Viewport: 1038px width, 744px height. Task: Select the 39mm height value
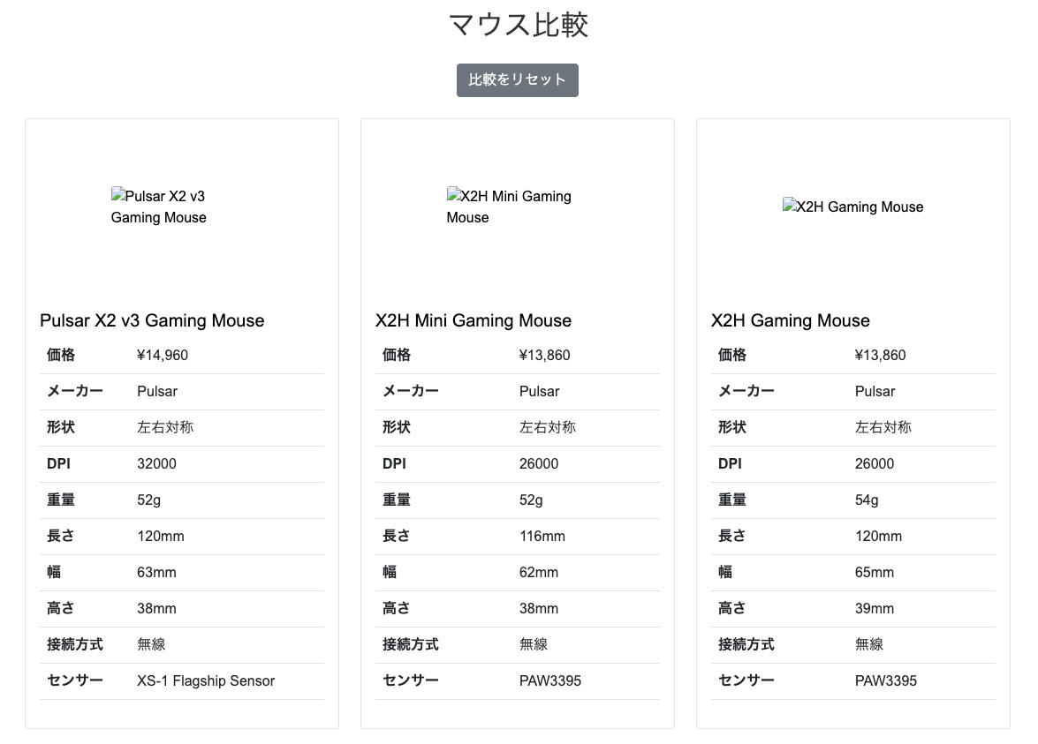[875, 608]
